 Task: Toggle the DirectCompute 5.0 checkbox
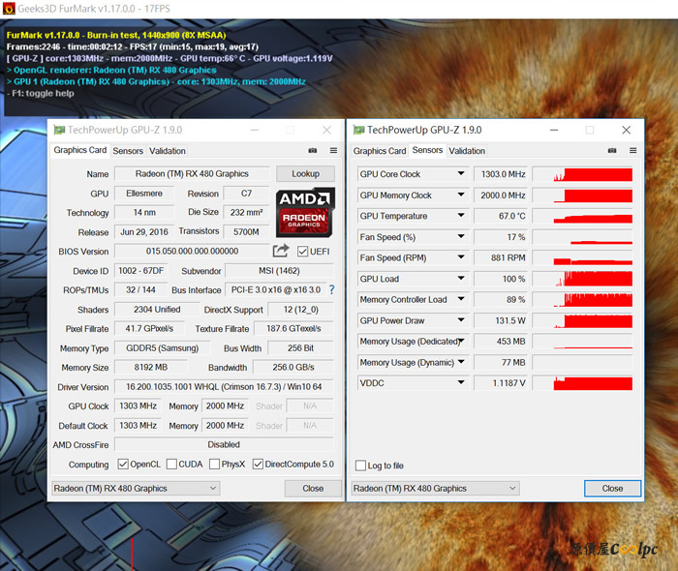point(258,465)
